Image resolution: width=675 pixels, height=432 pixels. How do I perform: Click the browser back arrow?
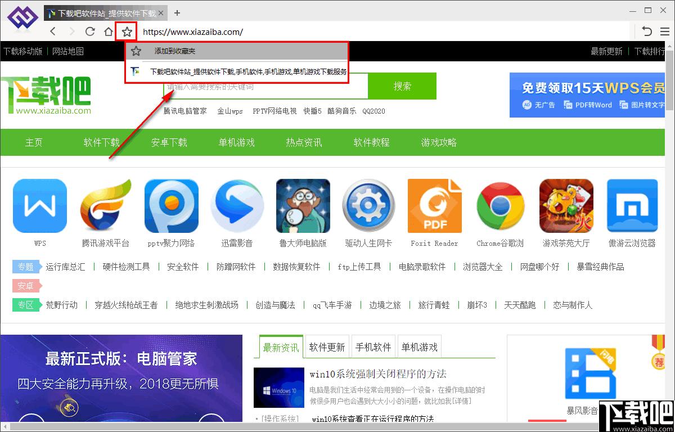53,31
